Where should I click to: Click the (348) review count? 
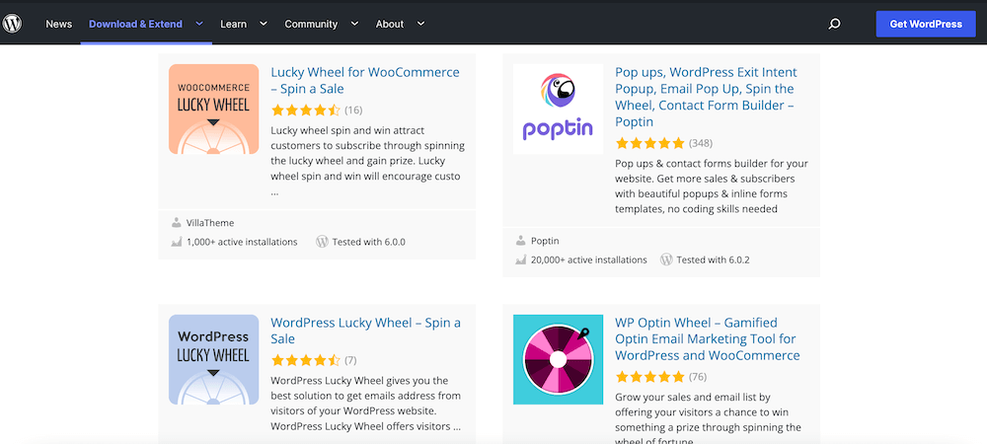point(701,143)
